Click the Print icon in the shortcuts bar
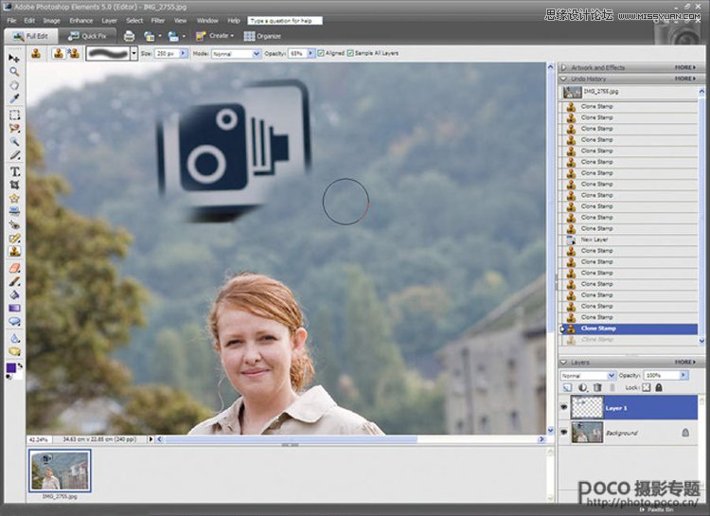The height and width of the screenshot is (516, 710). [x=129, y=36]
